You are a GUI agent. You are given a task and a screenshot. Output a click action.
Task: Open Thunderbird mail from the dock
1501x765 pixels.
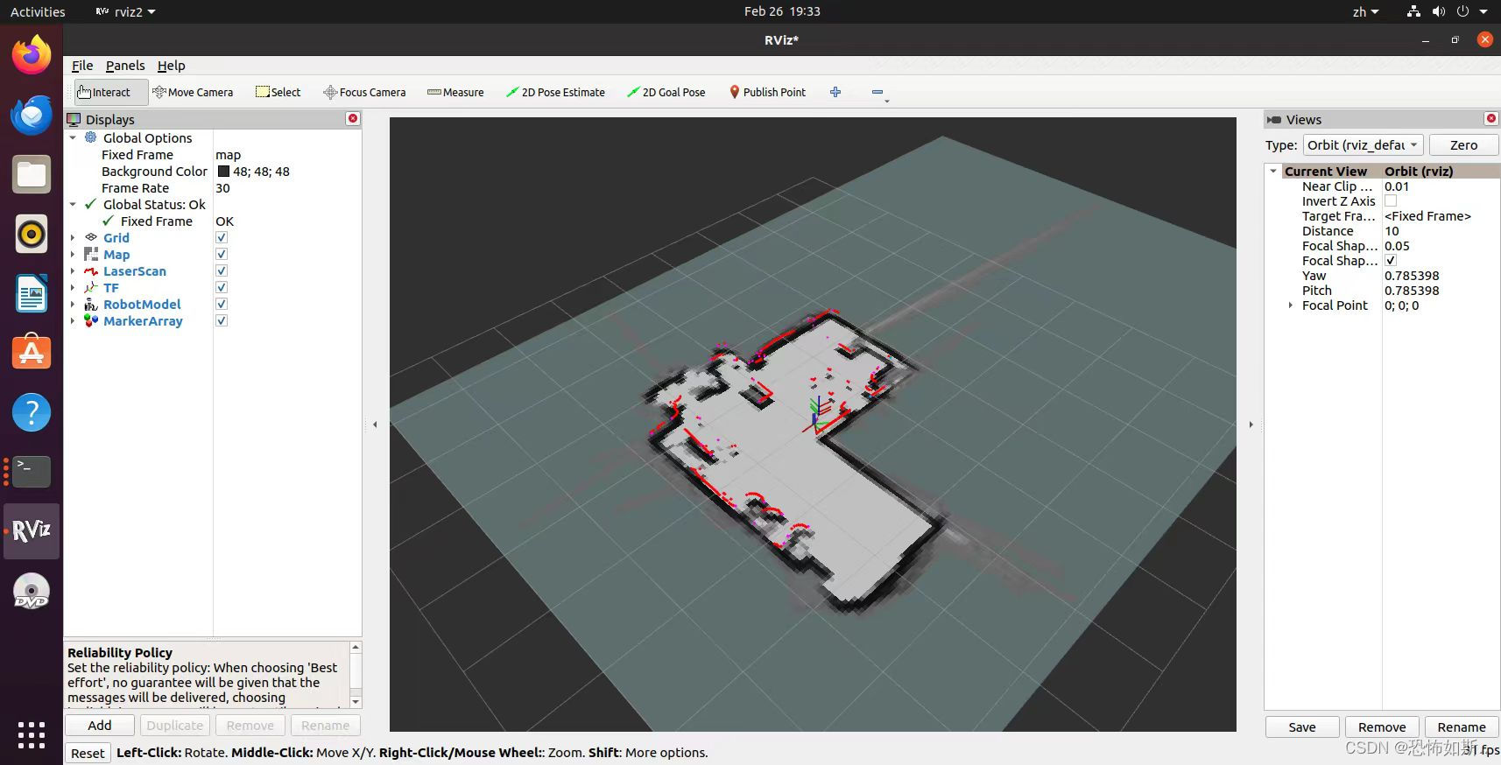click(x=32, y=115)
